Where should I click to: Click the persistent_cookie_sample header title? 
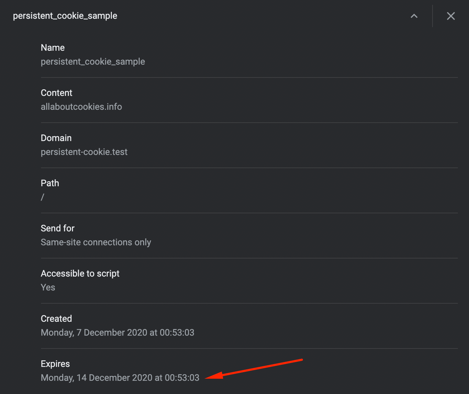click(x=65, y=16)
